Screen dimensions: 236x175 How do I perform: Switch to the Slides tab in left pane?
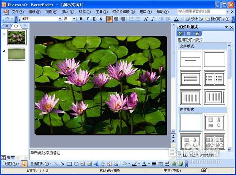coord(16,26)
